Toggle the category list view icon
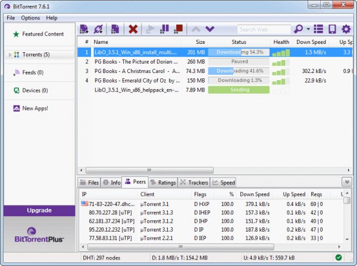 coord(318,29)
